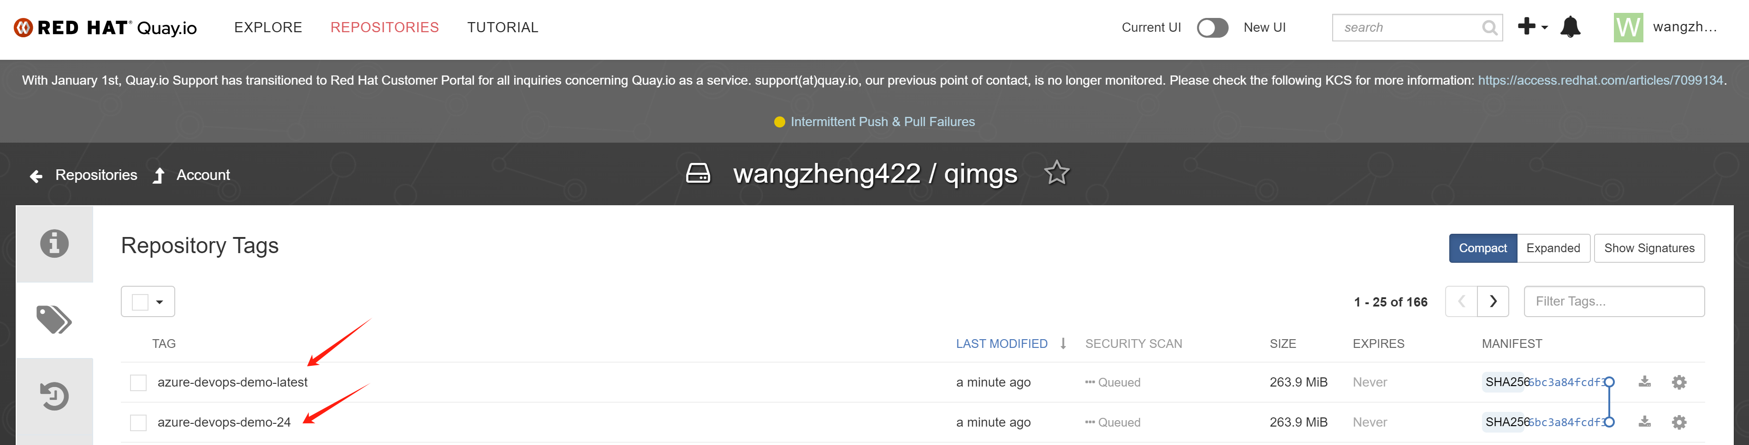Open the wangzh user account menu
1749x445 pixels.
coord(1667,28)
